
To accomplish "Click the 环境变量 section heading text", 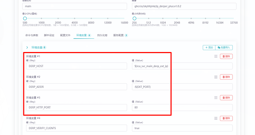I will [x=37, y=47].
